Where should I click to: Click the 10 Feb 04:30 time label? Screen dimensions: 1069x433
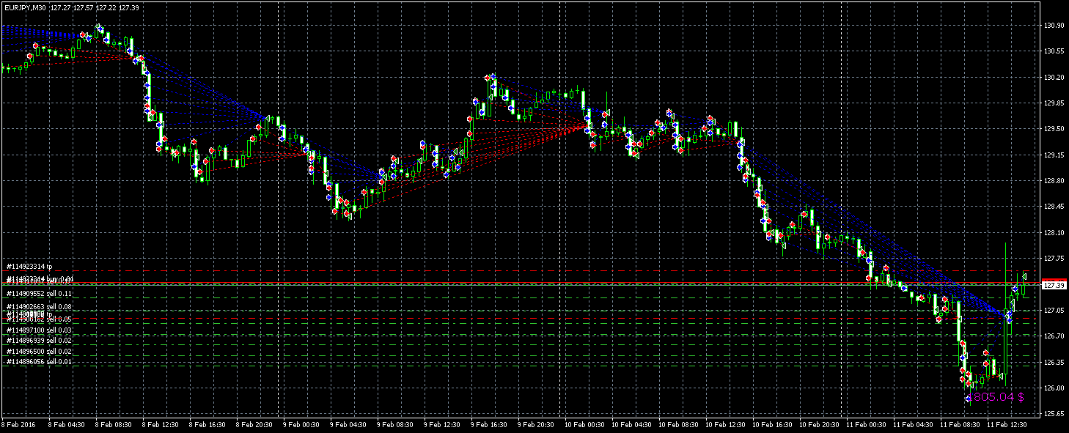[x=633, y=424]
